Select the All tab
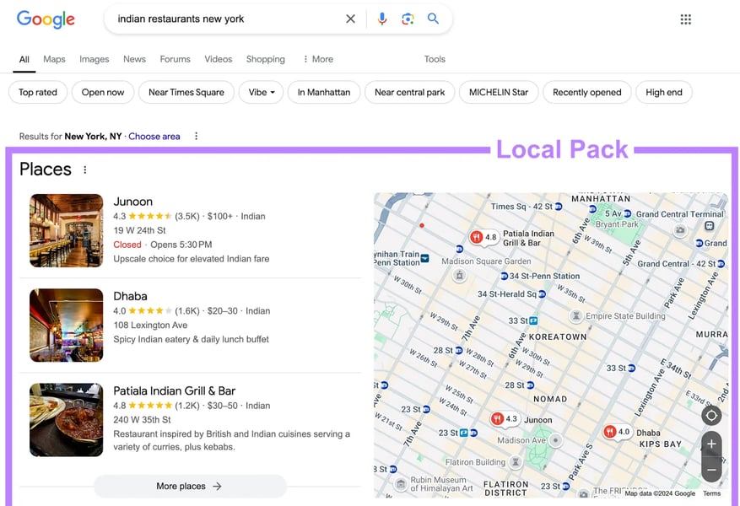Viewport: 740px width, 506px height. click(24, 59)
